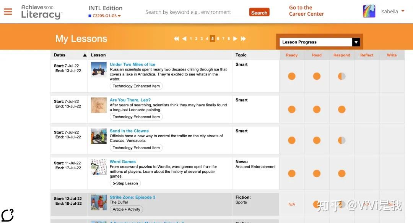
Task: Jump to first page of lessons
Action: click(x=176, y=39)
